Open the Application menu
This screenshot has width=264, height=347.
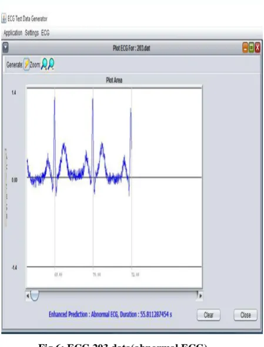tap(13, 33)
